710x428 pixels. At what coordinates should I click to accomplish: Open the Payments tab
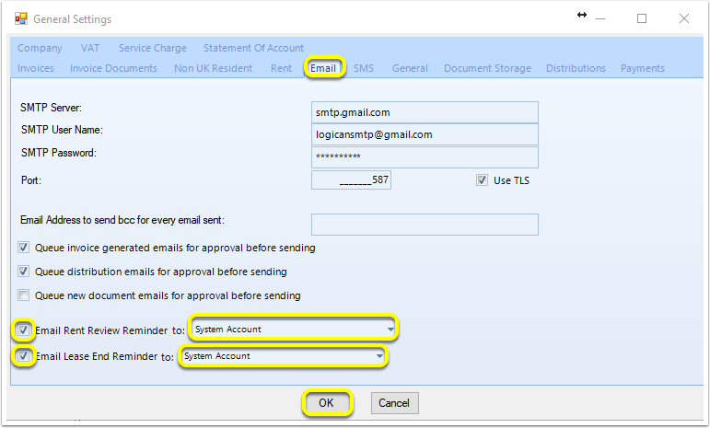click(x=643, y=68)
